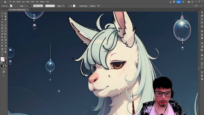This screenshot has width=204, height=115.
Task: Expand the opacity value arrow
Action: point(68,6)
